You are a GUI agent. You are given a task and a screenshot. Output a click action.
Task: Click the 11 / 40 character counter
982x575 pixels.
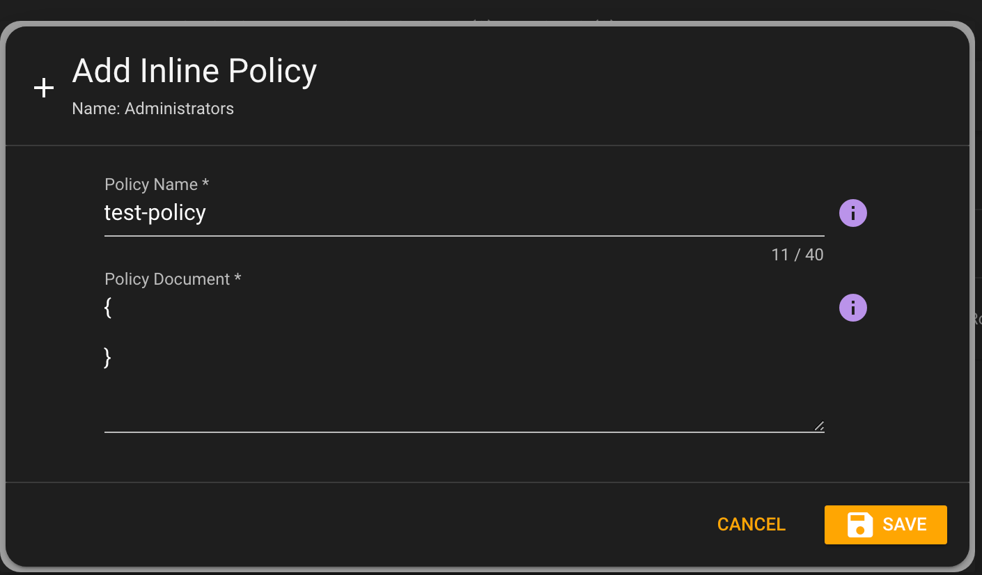(x=797, y=255)
